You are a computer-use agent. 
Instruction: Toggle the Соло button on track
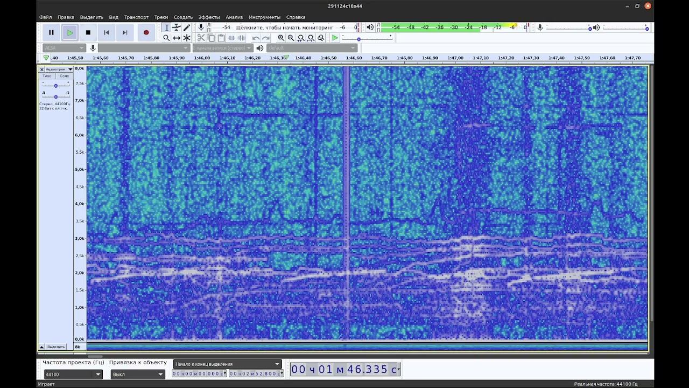pos(64,76)
